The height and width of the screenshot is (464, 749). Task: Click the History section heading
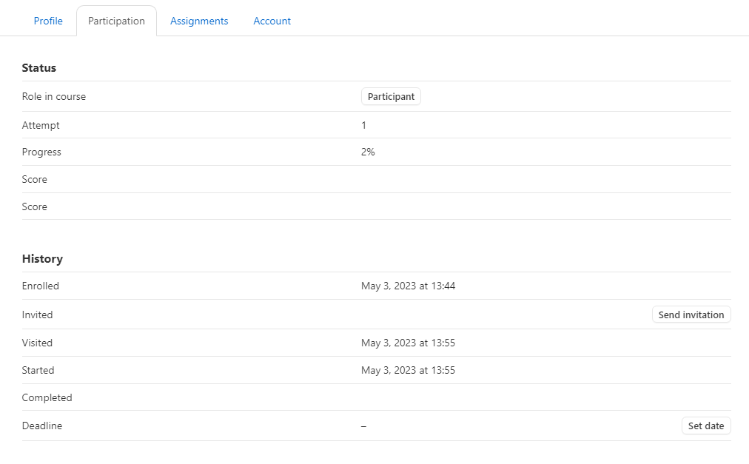tap(42, 259)
